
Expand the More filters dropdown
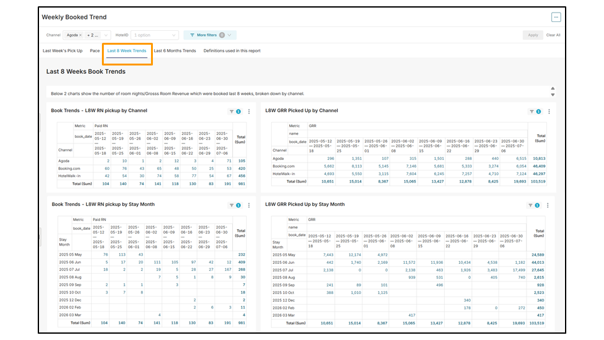(x=210, y=35)
